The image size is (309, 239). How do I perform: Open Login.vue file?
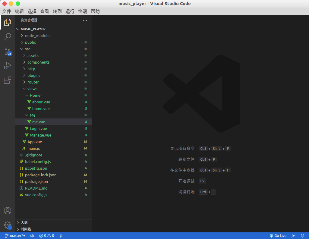[x=53, y=128]
